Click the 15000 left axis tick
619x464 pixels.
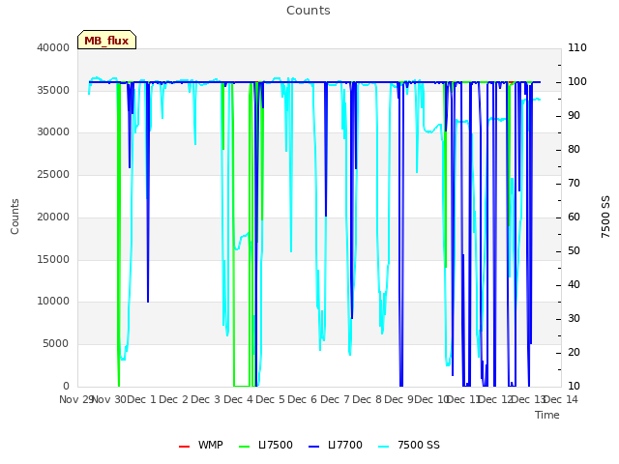point(53,260)
